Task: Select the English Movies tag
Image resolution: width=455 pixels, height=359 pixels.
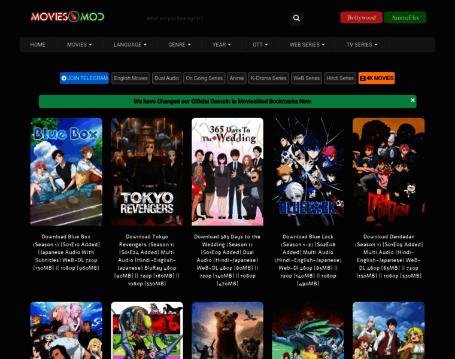Action: click(x=131, y=78)
